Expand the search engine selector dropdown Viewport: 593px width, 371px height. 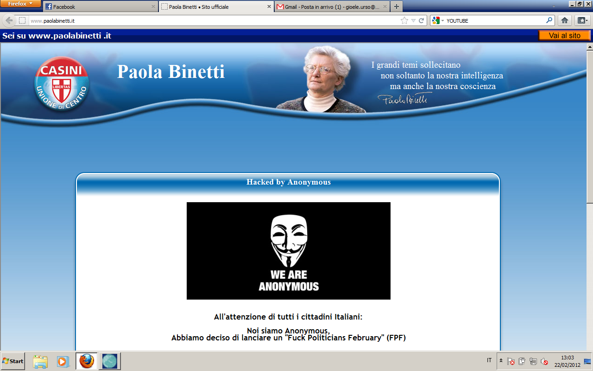click(x=438, y=20)
